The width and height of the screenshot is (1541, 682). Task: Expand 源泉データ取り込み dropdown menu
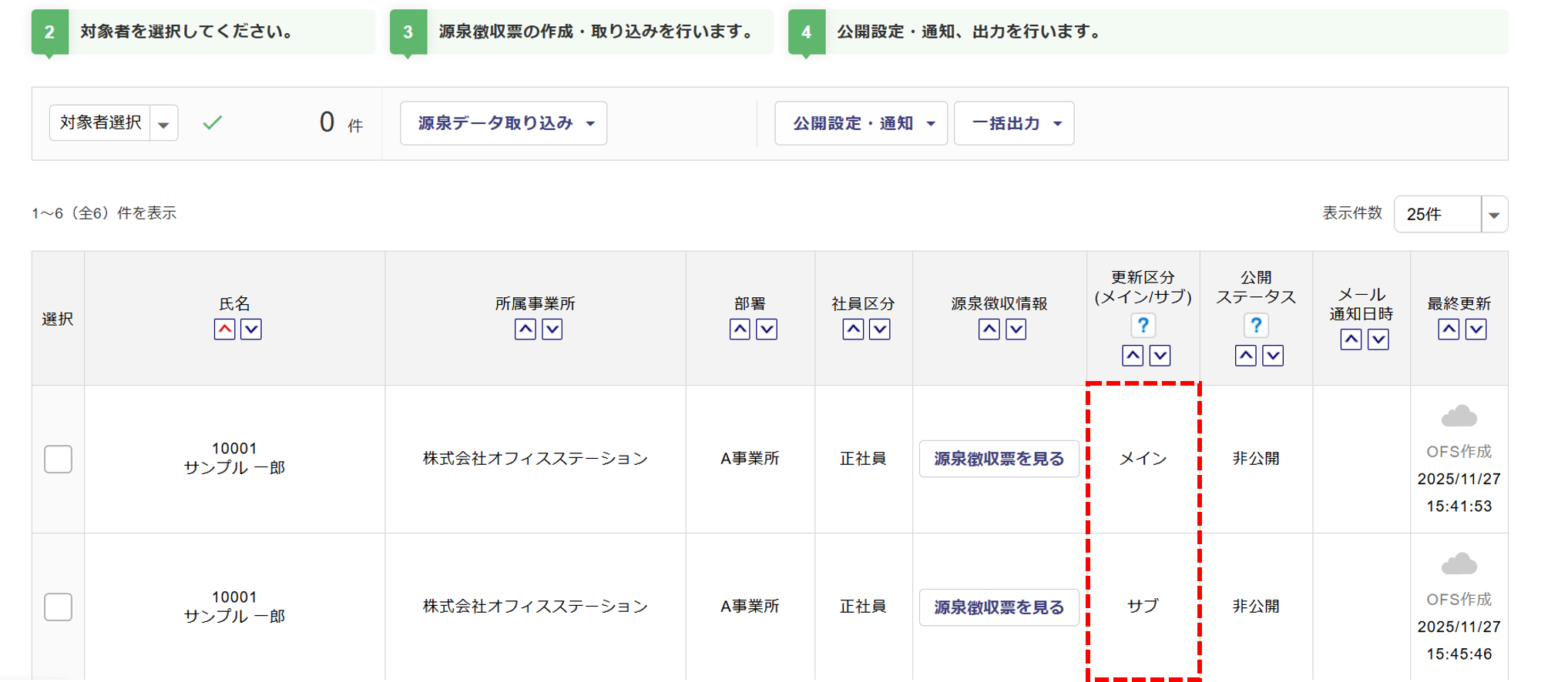pyautogui.click(x=503, y=123)
